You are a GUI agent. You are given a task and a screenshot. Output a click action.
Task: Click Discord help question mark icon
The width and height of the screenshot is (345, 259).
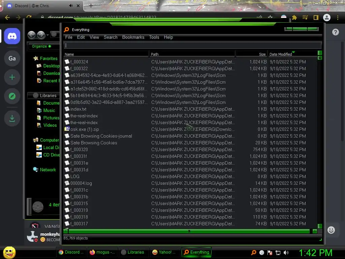tap(335, 32)
